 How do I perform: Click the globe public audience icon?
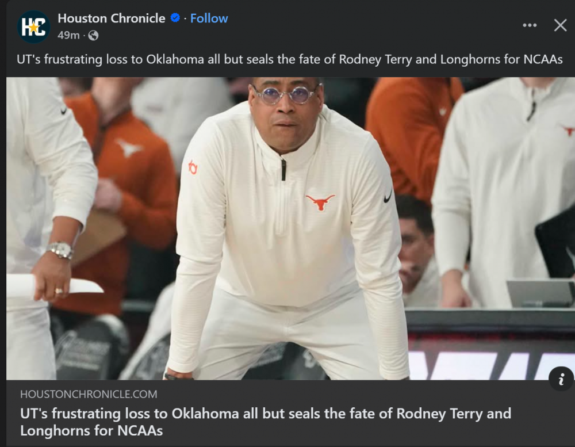(x=93, y=36)
